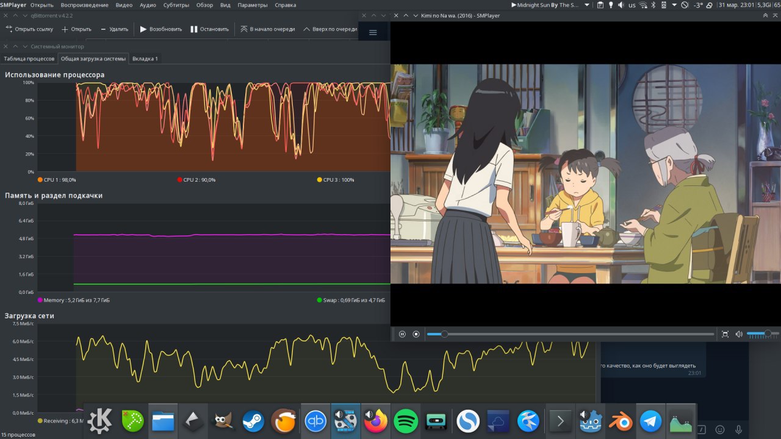Launch GIMP from the dock
This screenshot has width=781, height=439.
click(223, 421)
